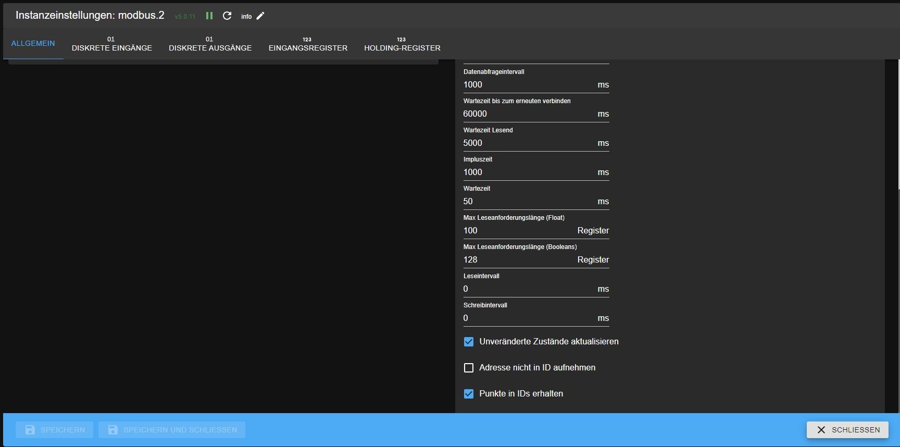Screen dimensions: 900x447
Task: Switch to Diskrete Ausgänge tab
Action: pos(210,44)
